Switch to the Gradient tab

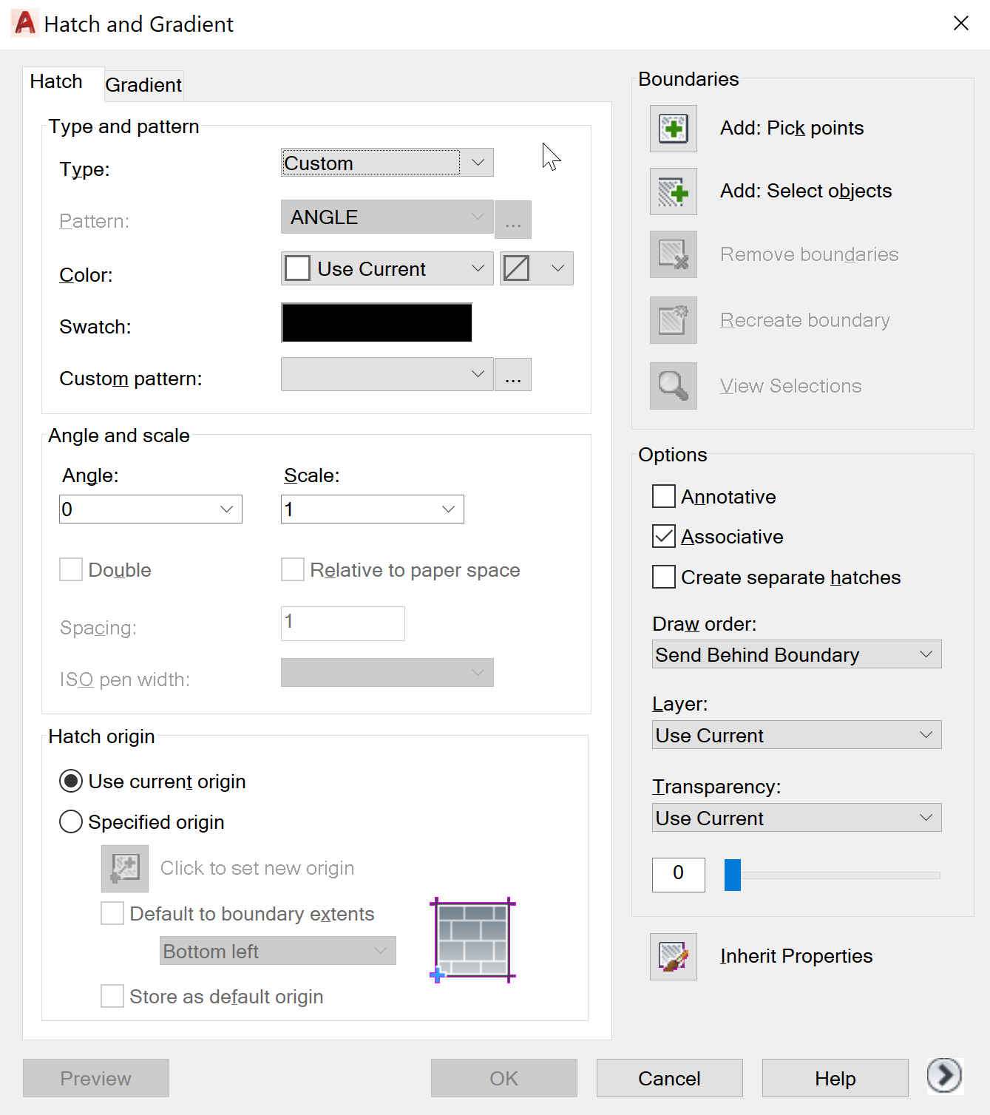(x=143, y=85)
